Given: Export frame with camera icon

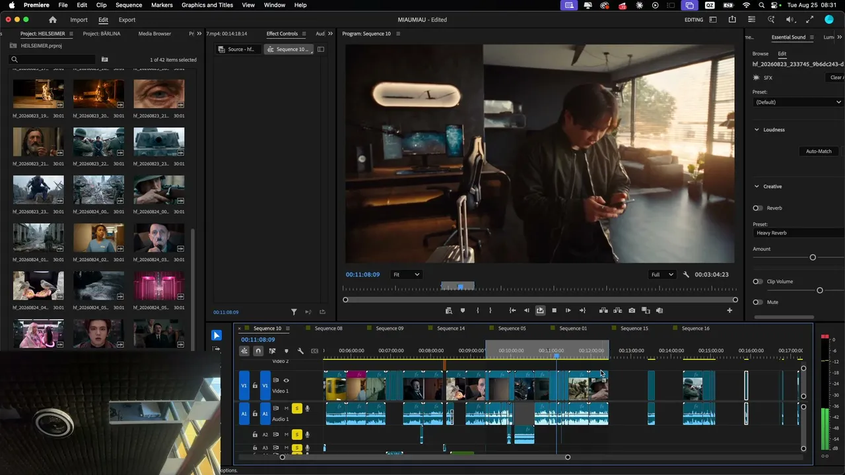Looking at the screenshot, I should click(x=632, y=311).
